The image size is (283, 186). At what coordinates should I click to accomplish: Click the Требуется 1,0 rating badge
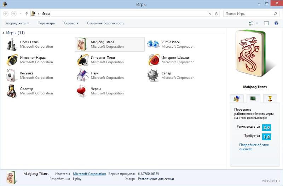267,136
